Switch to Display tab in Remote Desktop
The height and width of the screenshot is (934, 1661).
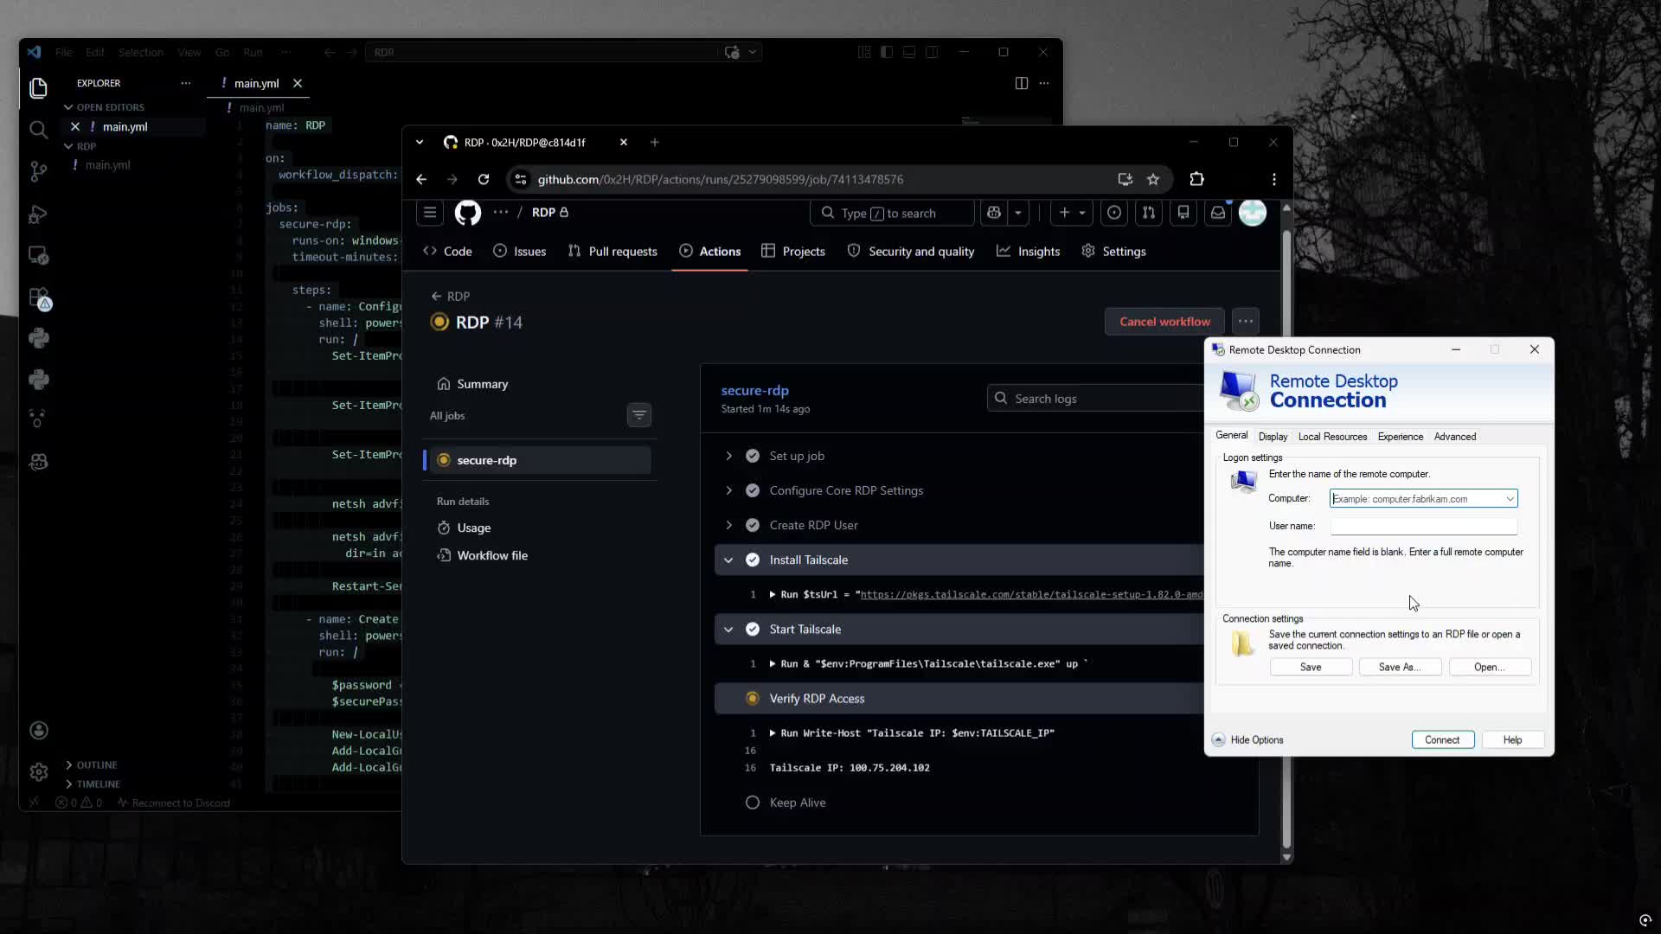[x=1273, y=437]
